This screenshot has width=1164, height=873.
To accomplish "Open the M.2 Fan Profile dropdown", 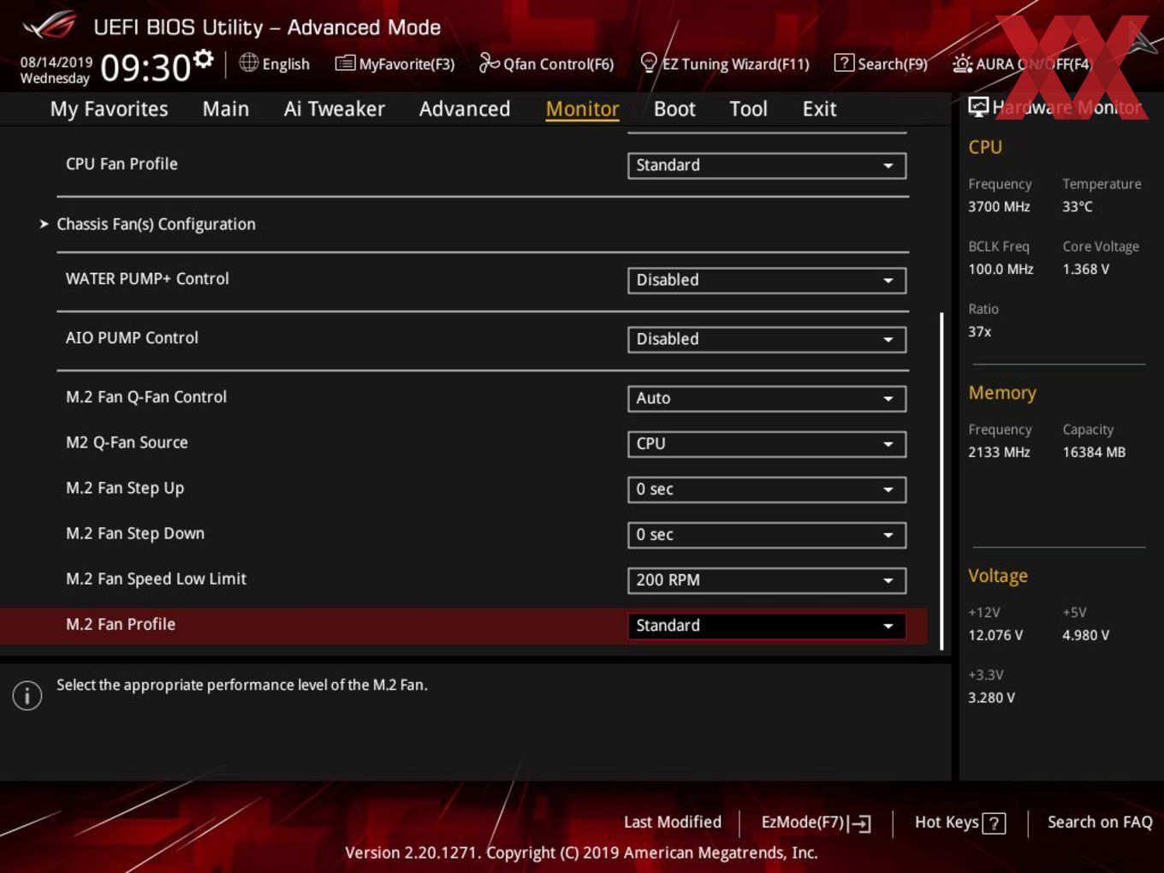I will click(x=766, y=625).
